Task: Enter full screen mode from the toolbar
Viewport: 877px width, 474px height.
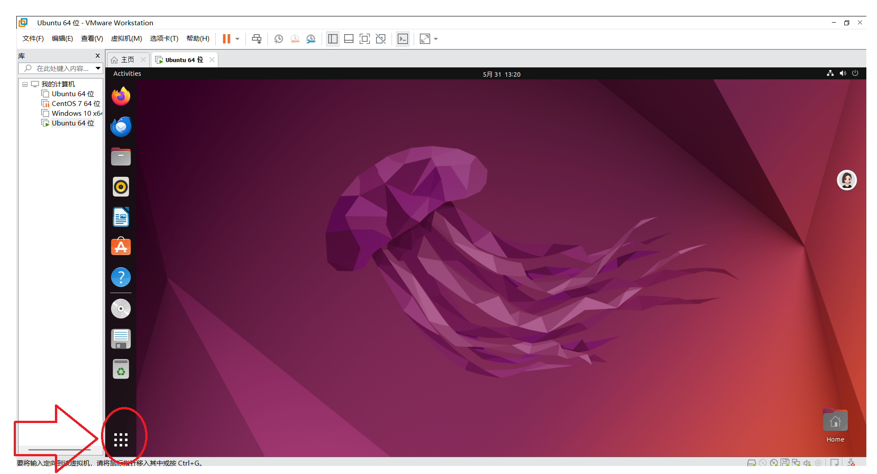Action: tap(365, 39)
